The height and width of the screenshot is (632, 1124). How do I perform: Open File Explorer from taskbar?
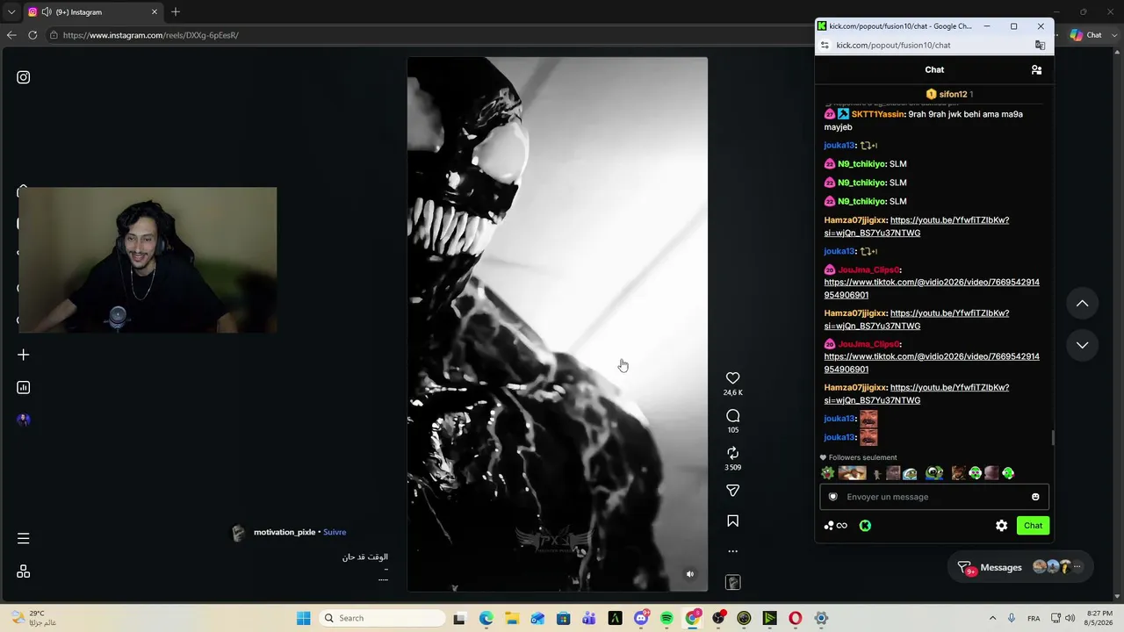[512, 618]
